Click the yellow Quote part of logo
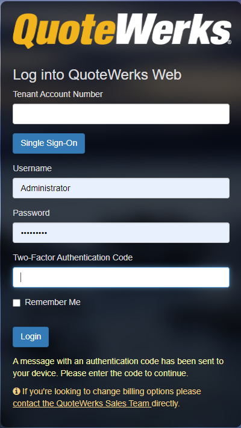Viewport: 241px width, 428px height. [63, 30]
